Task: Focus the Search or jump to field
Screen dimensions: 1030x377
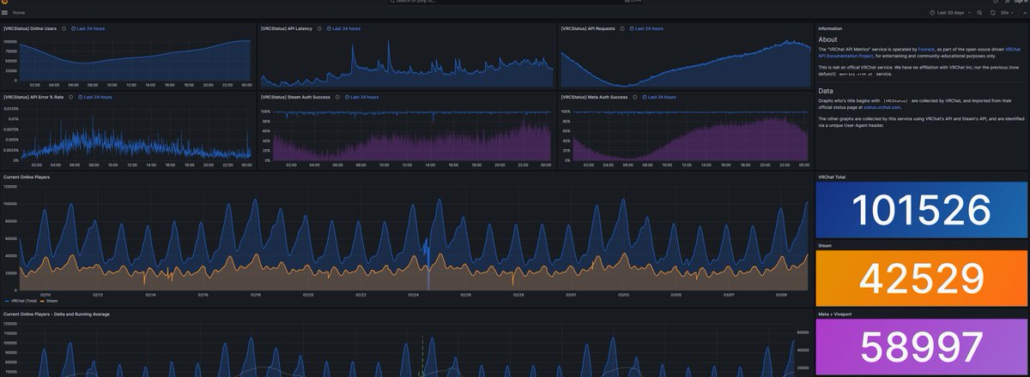Action: [515, 2]
